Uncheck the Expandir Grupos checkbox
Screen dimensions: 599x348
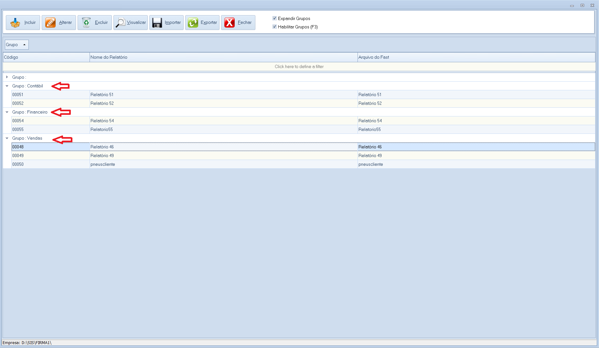[274, 18]
